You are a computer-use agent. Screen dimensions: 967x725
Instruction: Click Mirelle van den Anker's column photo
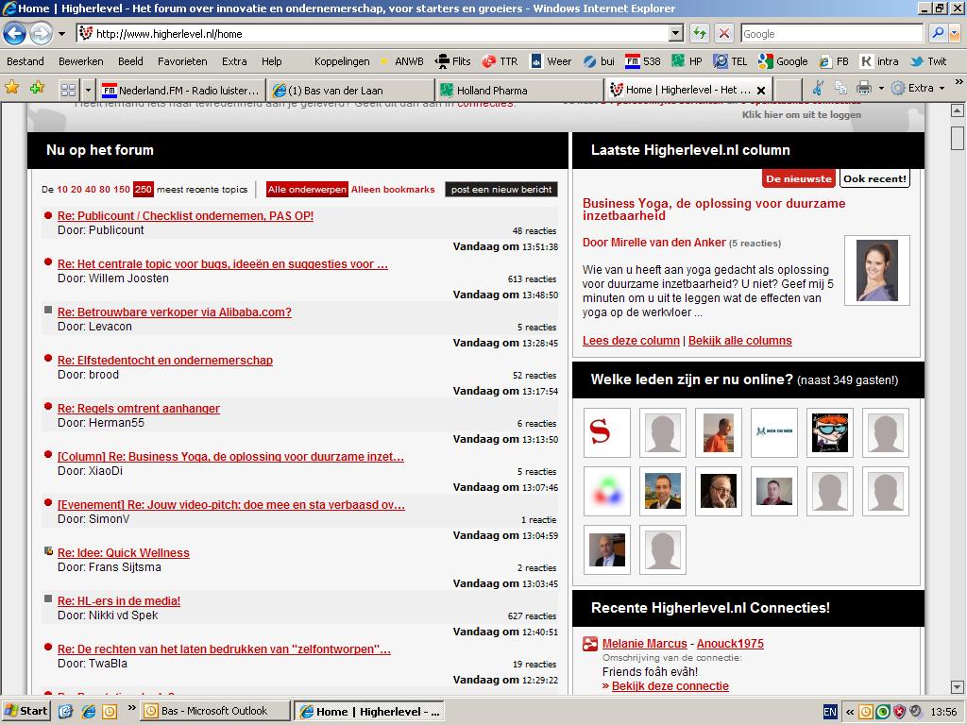tap(876, 271)
